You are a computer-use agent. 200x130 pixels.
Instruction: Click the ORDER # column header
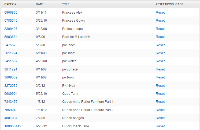[x=10, y=5]
